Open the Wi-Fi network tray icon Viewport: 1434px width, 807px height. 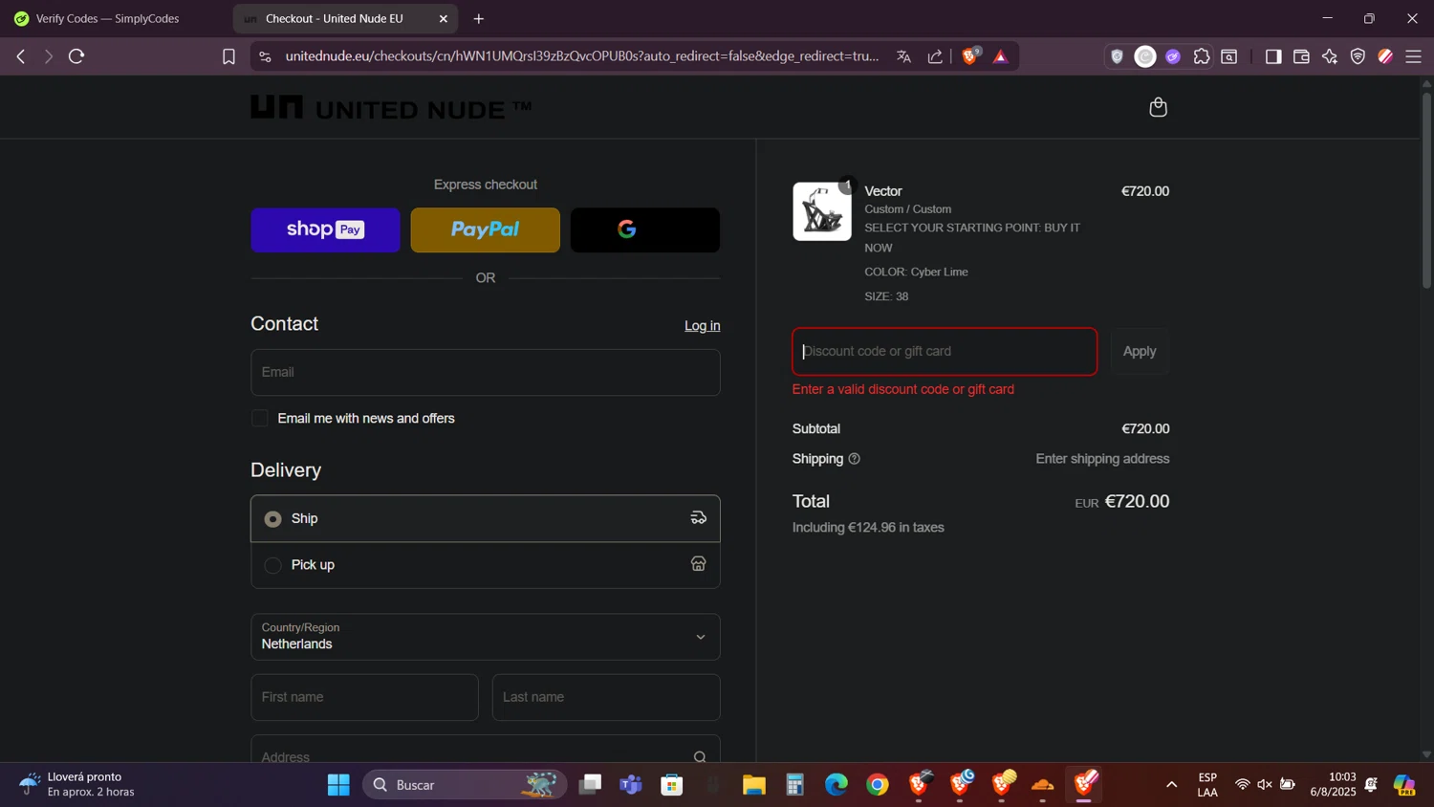pyautogui.click(x=1242, y=785)
